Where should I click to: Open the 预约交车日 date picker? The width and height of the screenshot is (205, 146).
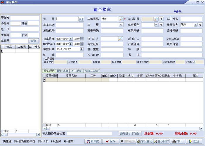(x=71, y=44)
